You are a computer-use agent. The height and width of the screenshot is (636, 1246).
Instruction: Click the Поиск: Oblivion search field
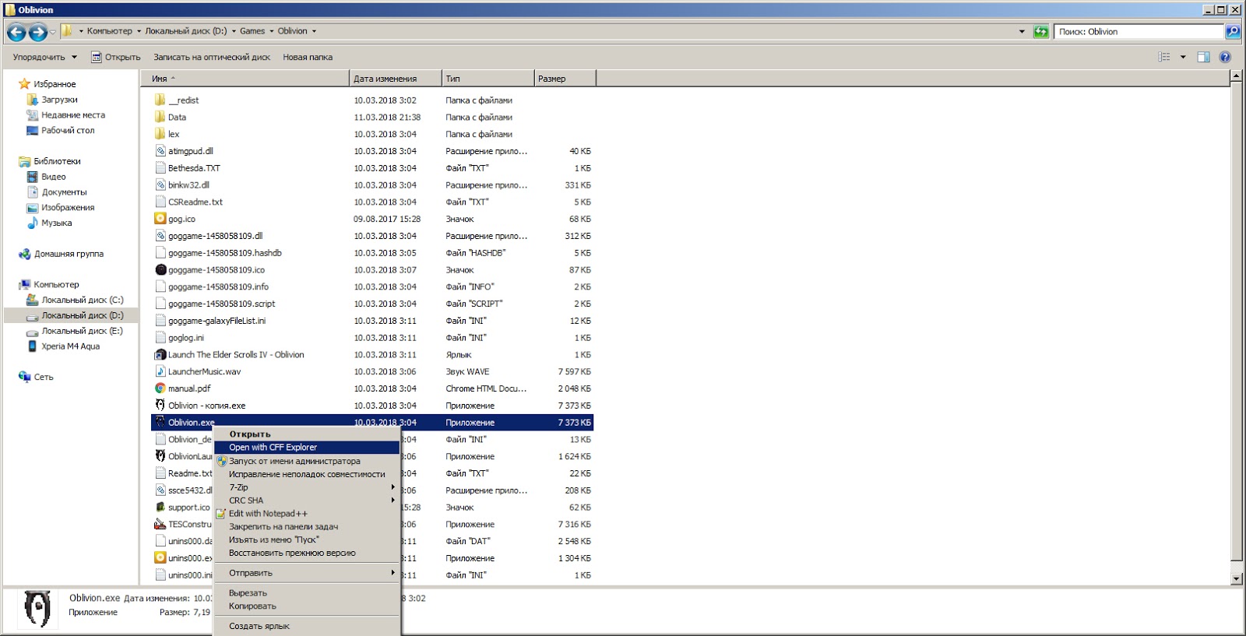coord(1140,32)
